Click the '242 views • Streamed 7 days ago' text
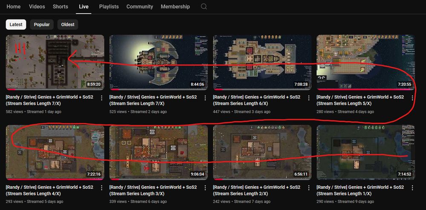This screenshot has width=426, height=210. pyautogui.click(x=242, y=201)
